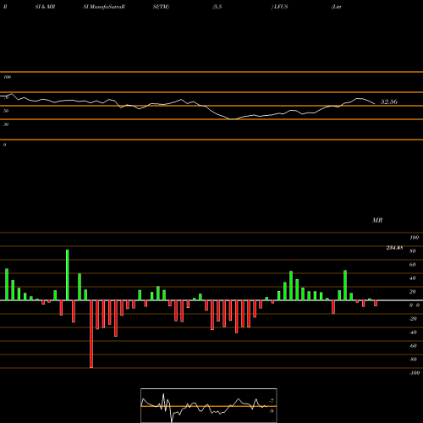This screenshot has height=423, width=423.
Task: Click the 'SI(TM)' header label
Action: coord(161,7)
